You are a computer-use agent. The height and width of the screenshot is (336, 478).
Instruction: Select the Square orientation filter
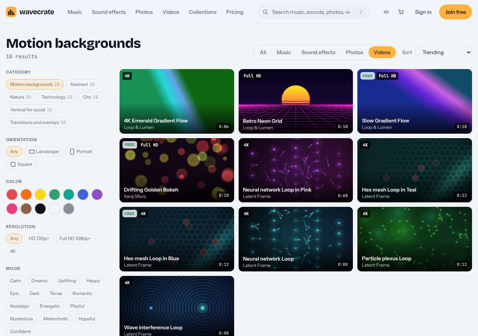coord(21,164)
